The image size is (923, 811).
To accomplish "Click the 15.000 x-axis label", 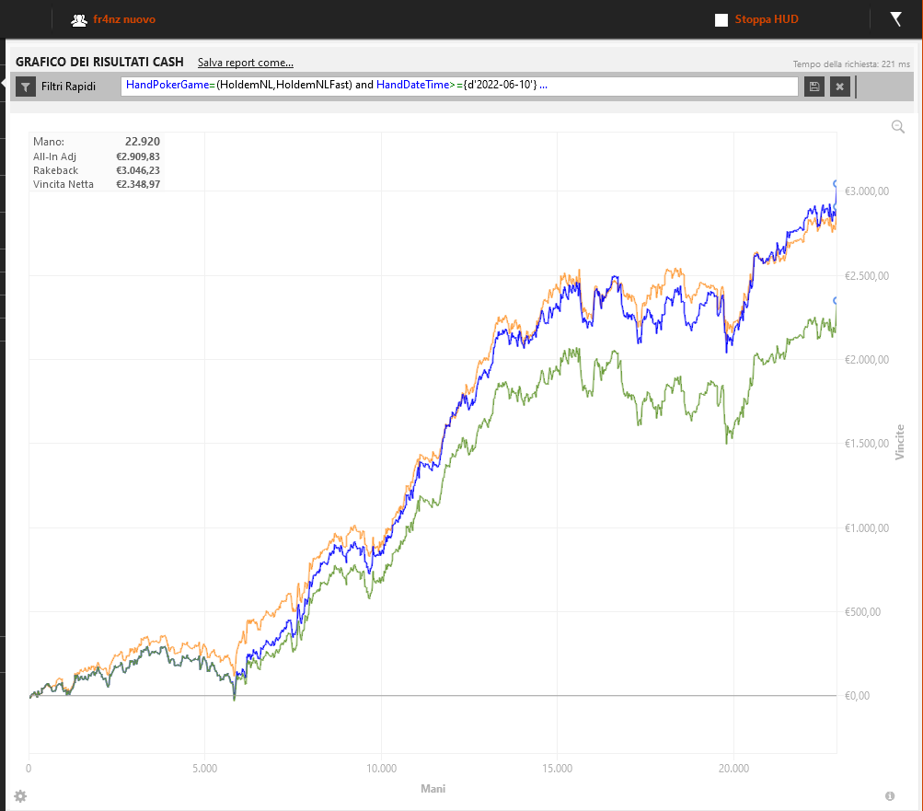I will (558, 769).
